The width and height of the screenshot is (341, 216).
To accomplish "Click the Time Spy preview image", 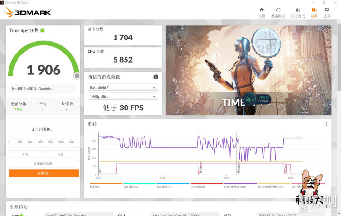I will coord(248,70).
